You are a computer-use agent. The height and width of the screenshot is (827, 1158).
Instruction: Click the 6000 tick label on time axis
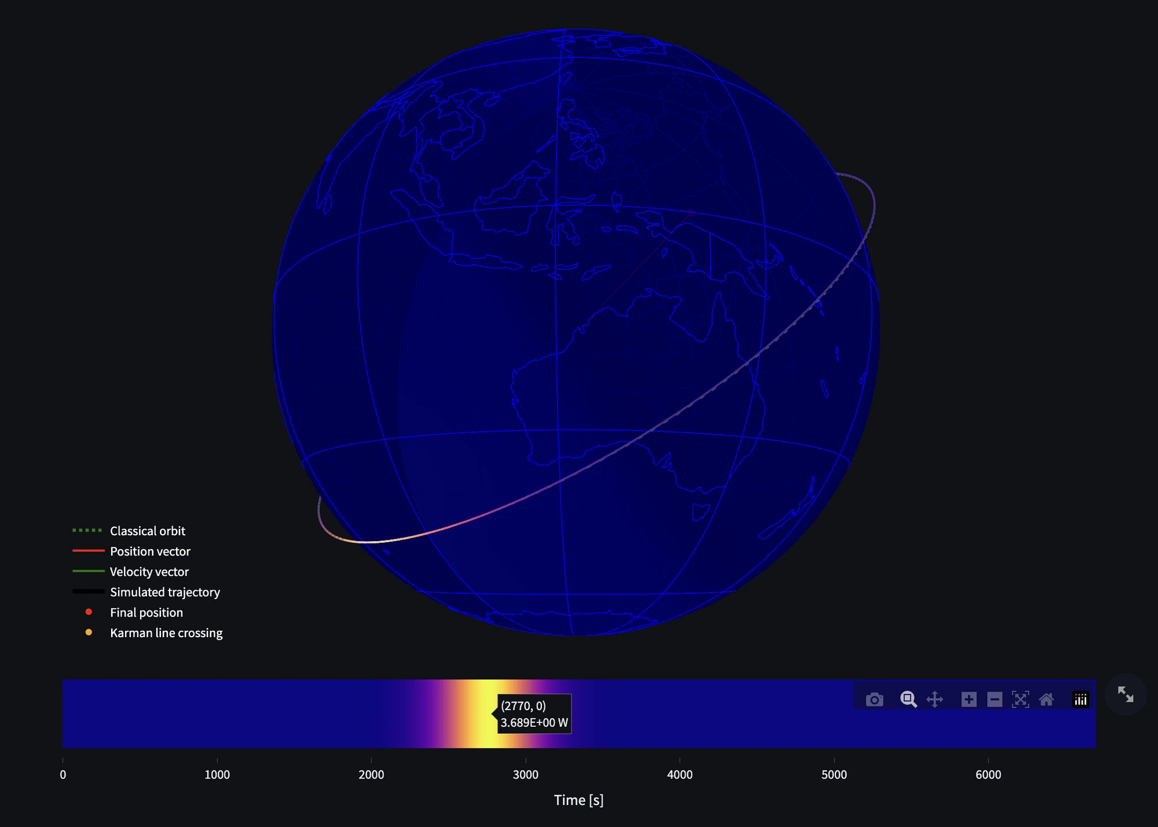(988, 774)
